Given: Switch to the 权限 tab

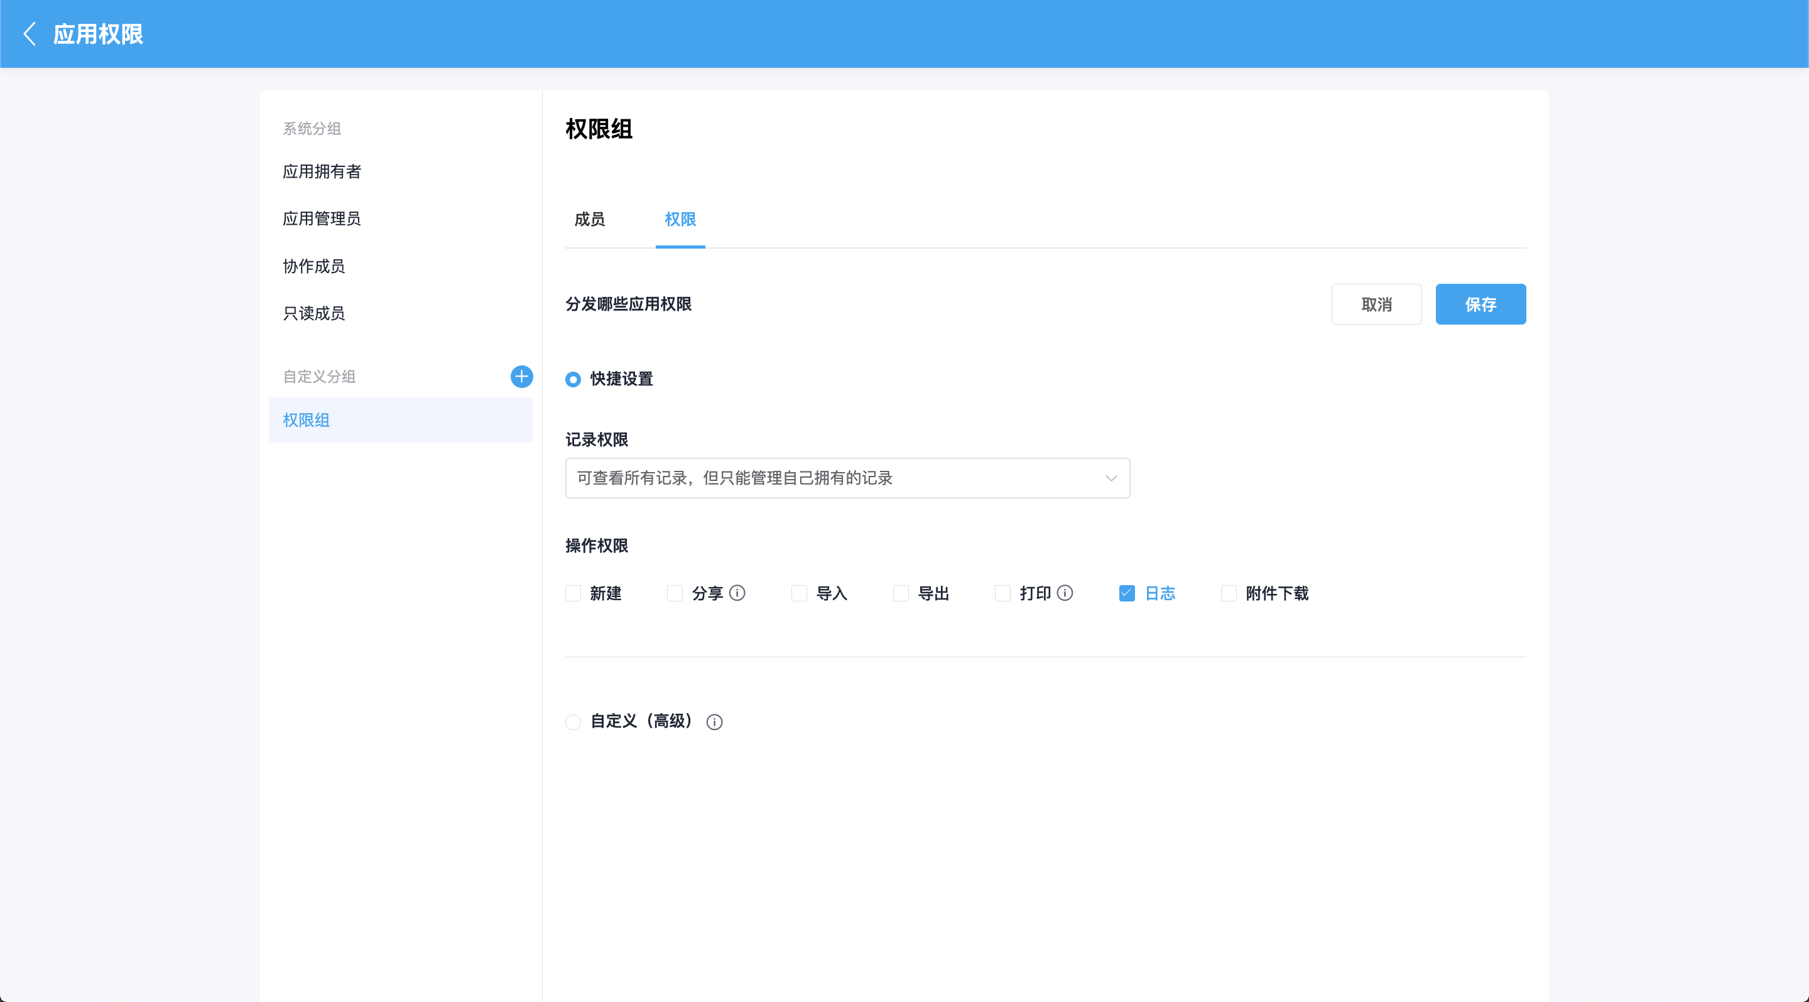Looking at the screenshot, I should tap(680, 220).
